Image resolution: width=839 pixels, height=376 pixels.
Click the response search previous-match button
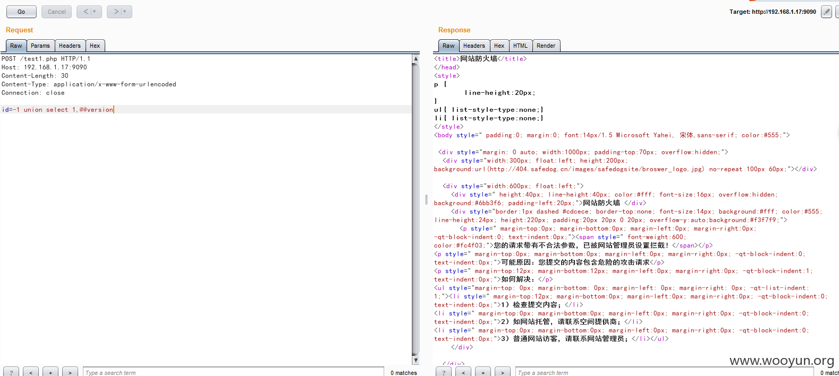click(463, 372)
